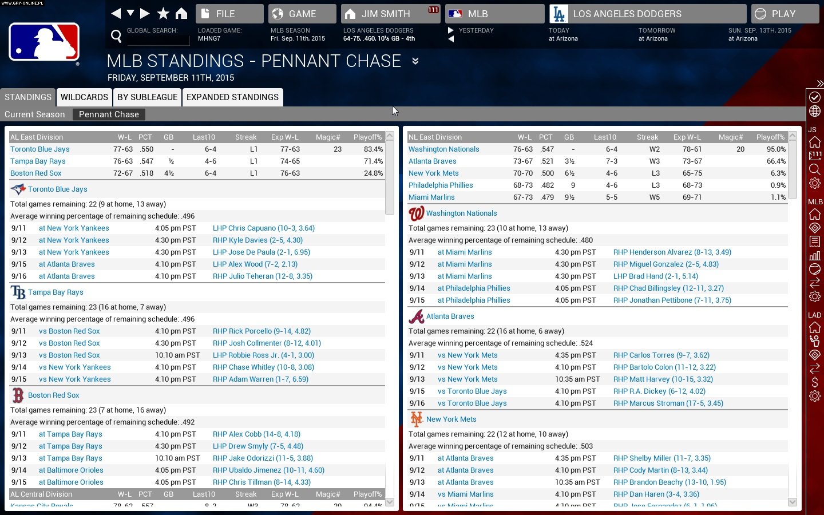
Task: Open the baseball icon in MLB sidebar section
Action: point(815,269)
